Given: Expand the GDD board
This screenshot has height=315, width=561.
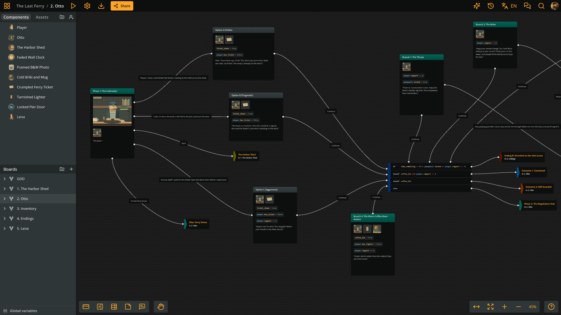Looking at the screenshot, I should pos(4,179).
